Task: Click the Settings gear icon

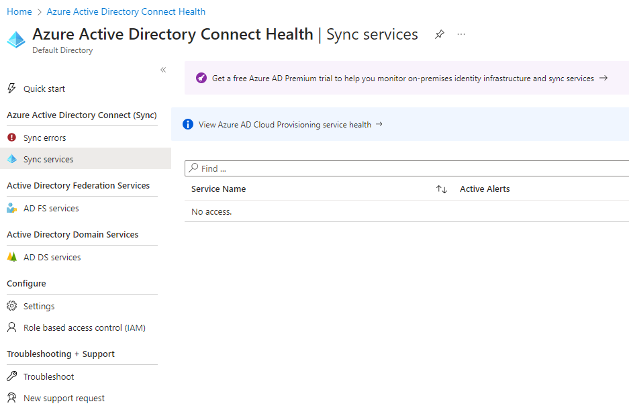Action: pos(11,306)
